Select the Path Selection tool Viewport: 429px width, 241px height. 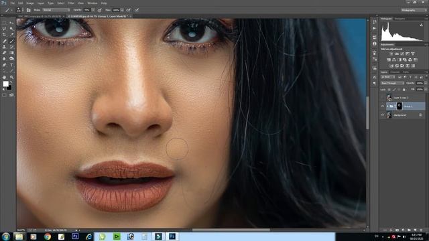[4, 71]
